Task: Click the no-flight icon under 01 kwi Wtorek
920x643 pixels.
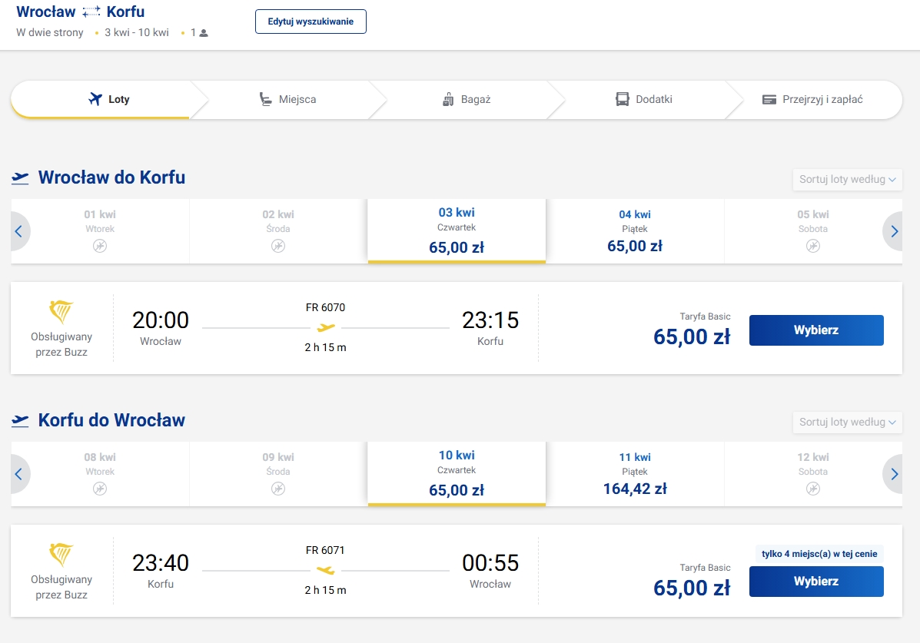Action: tap(100, 246)
